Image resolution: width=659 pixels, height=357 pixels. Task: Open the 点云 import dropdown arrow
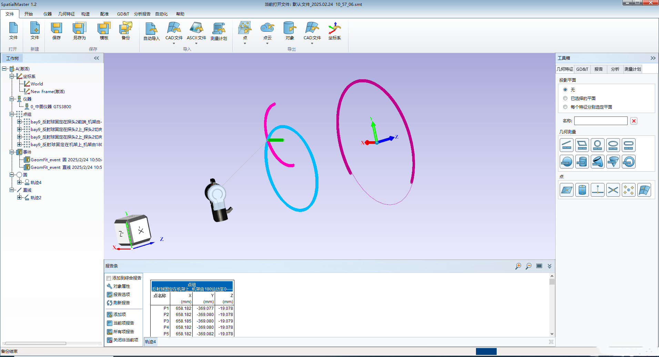(267, 43)
